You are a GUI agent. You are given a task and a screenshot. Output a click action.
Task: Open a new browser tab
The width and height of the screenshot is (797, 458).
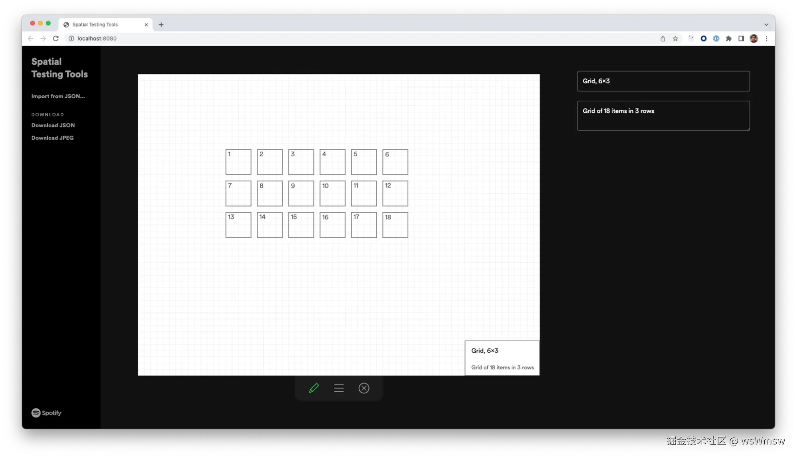coord(161,25)
